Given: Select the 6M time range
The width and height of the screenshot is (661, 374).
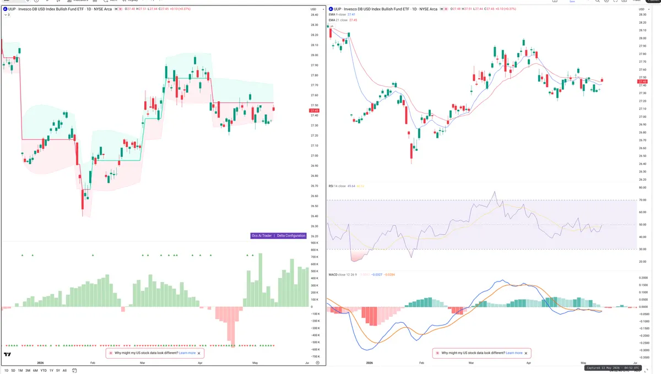Looking at the screenshot, I should click(x=35, y=371).
